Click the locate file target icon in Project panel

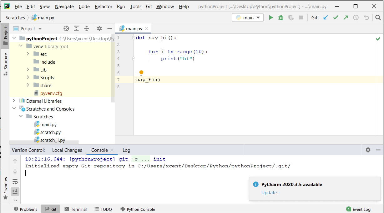pos(66,29)
